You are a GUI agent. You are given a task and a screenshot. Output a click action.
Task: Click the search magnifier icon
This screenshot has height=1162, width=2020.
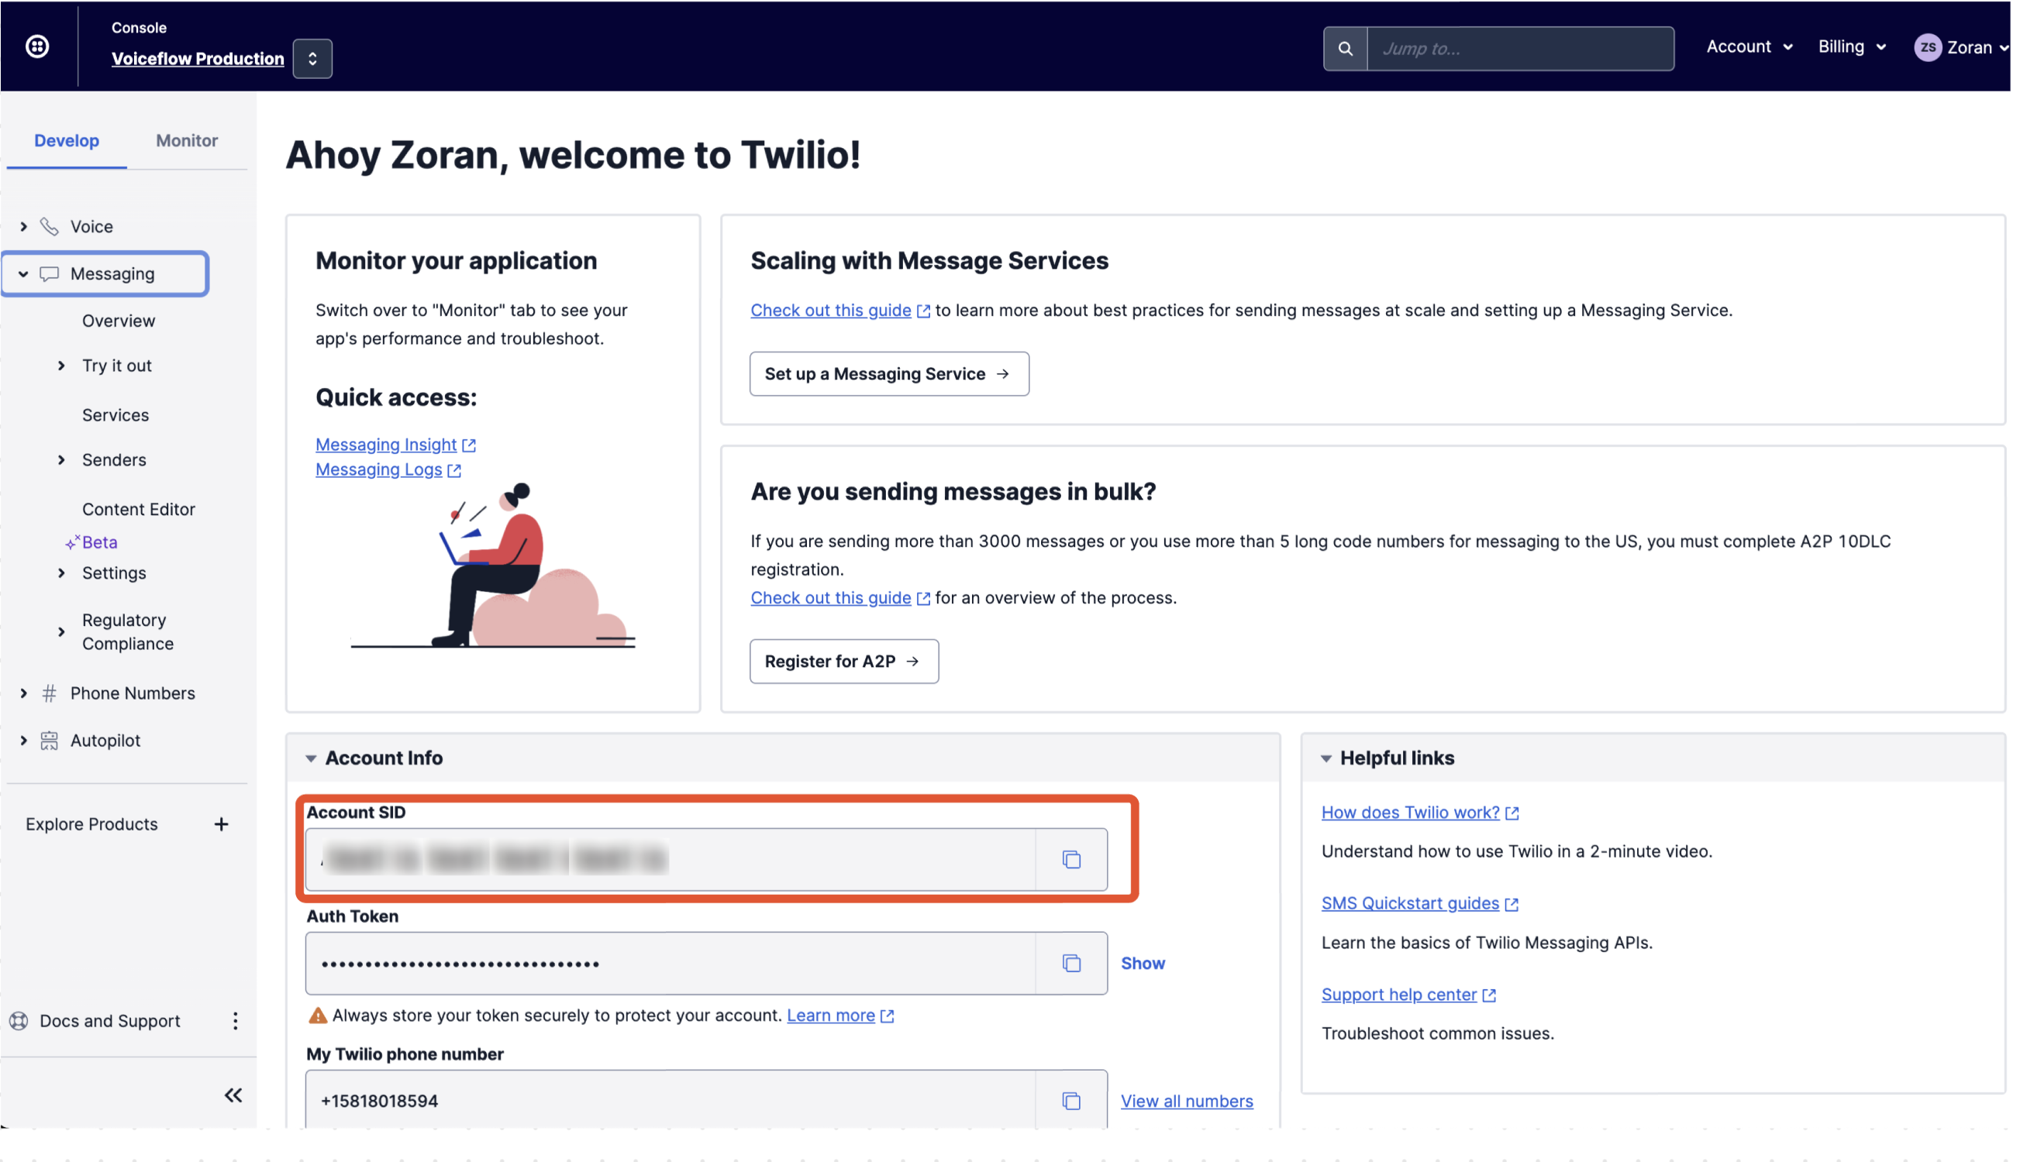pyautogui.click(x=1346, y=49)
